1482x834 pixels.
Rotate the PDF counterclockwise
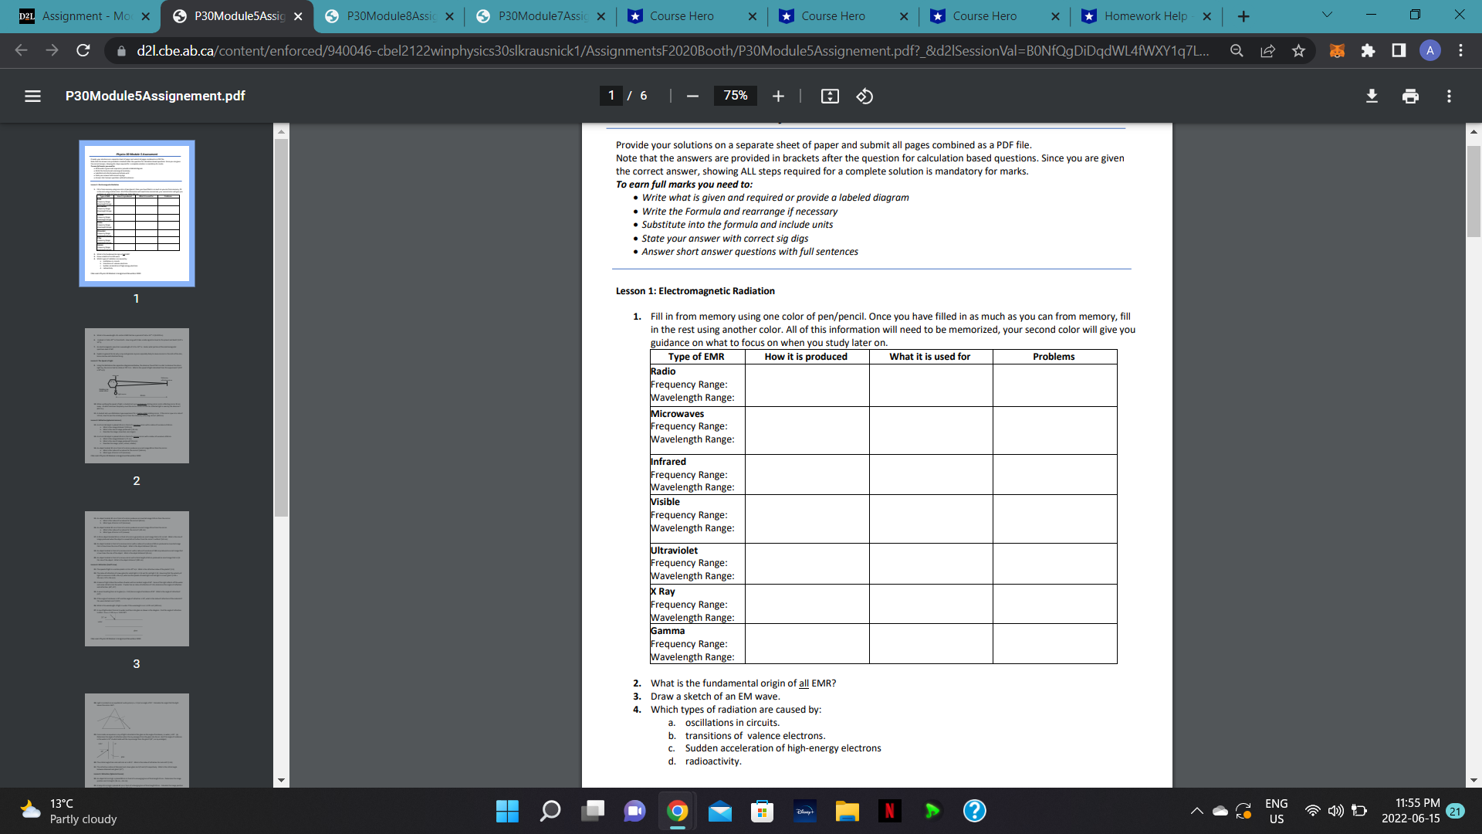[864, 96]
